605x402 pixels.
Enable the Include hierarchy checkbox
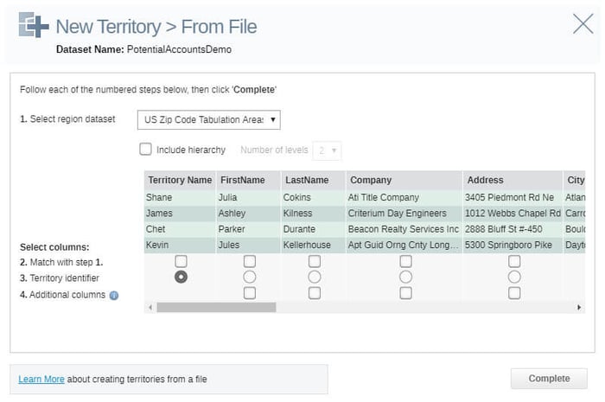coord(146,150)
